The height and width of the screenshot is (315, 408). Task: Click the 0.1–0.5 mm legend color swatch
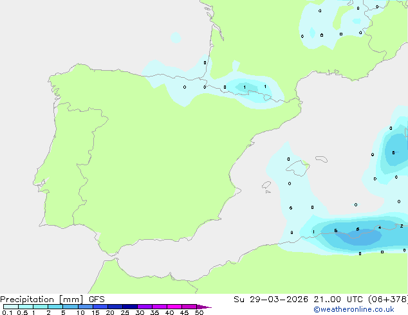coord(11,307)
